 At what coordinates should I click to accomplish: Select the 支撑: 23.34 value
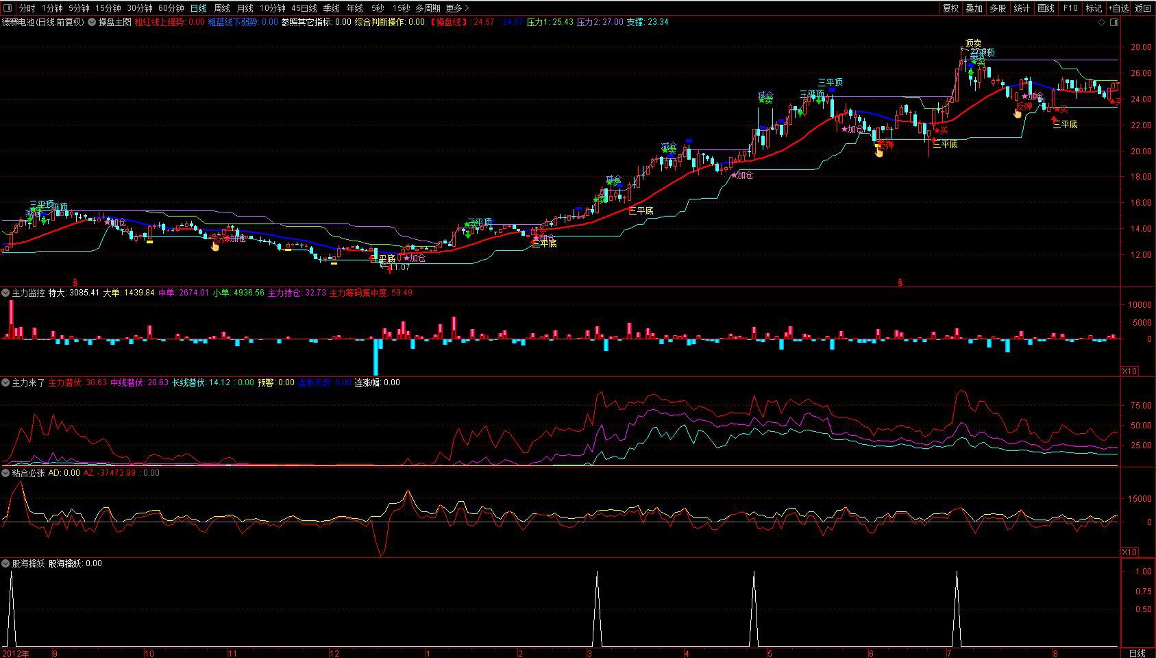(647, 22)
